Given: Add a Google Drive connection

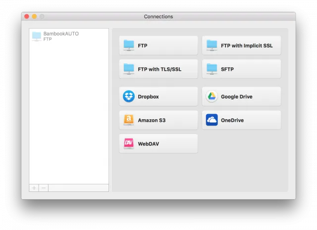Looking at the screenshot, I should point(241,96).
